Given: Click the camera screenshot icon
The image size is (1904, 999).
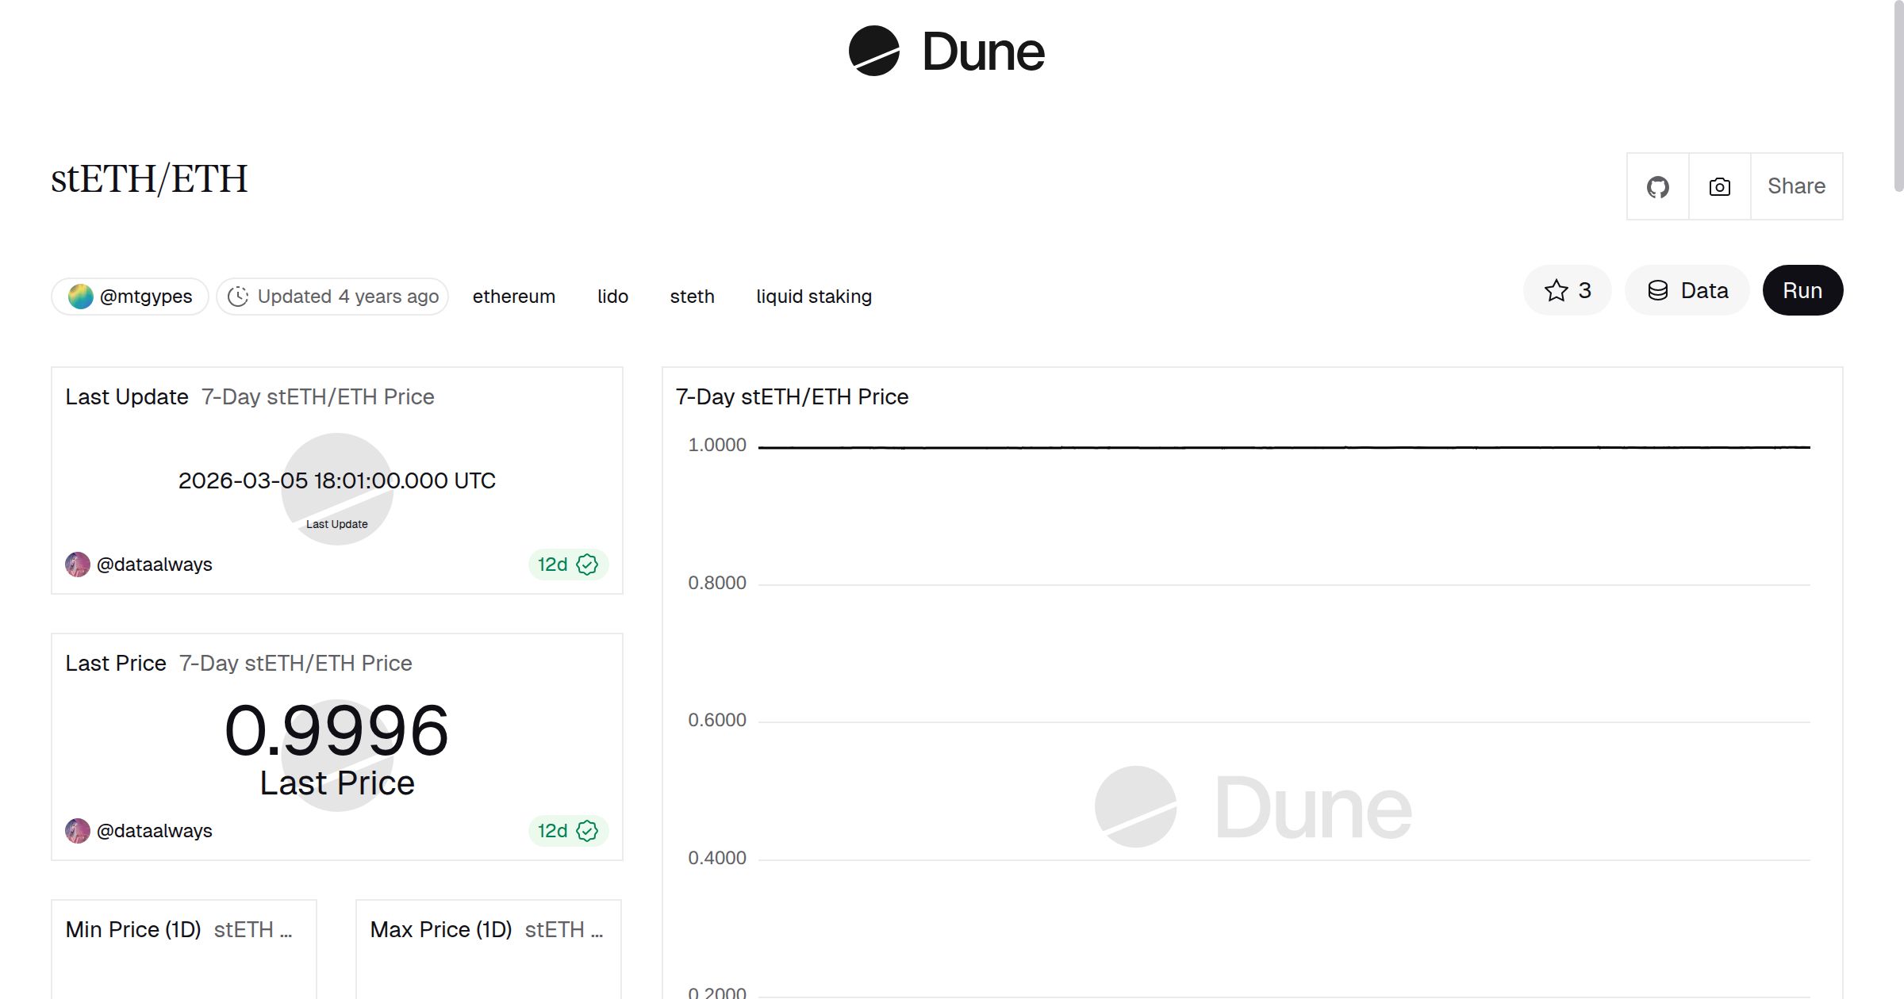Looking at the screenshot, I should [1718, 186].
